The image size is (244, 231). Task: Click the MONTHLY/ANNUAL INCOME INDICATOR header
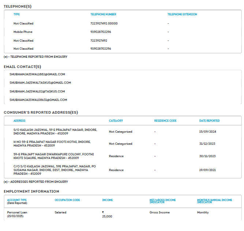[215, 201]
